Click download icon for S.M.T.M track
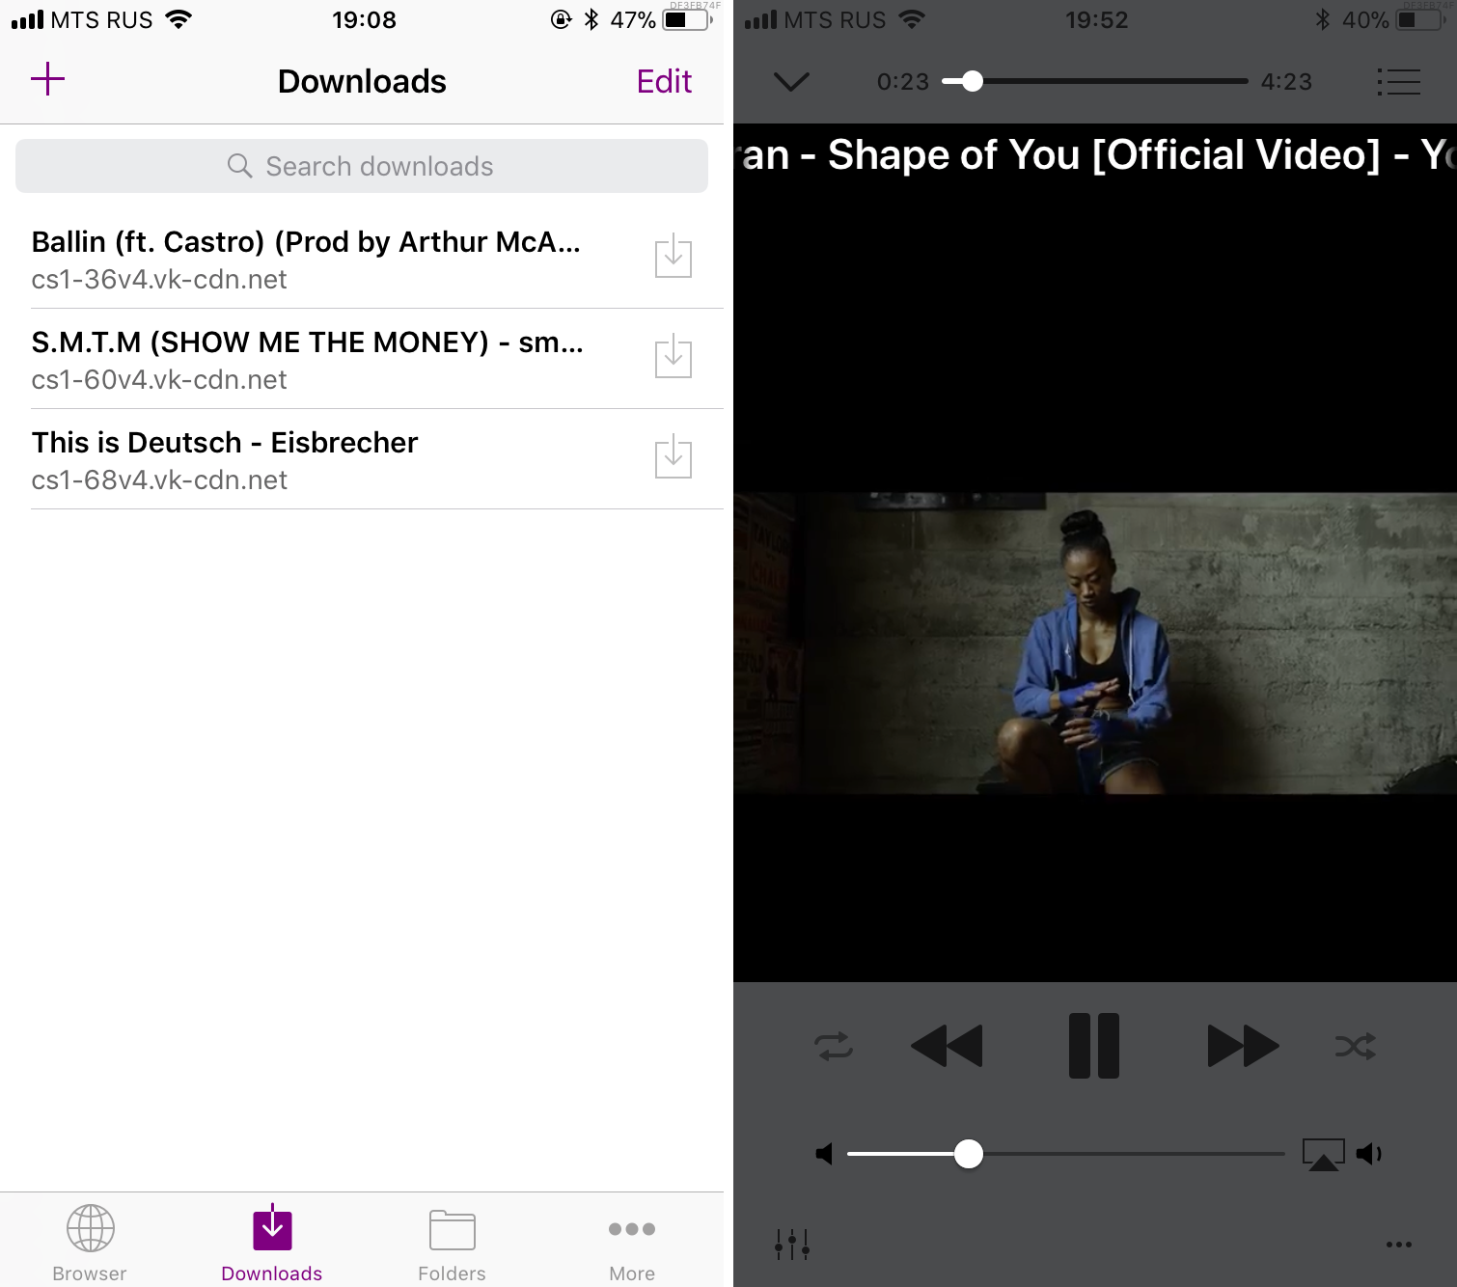This screenshot has height=1287, width=1457. tap(673, 358)
